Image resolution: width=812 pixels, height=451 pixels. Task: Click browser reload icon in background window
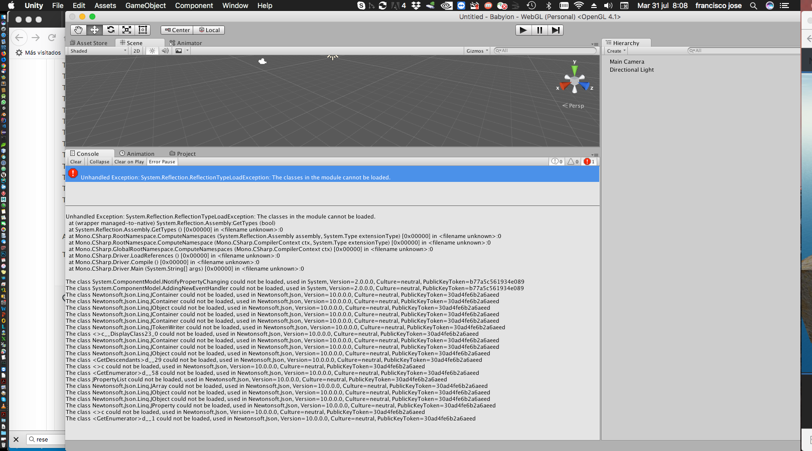52,38
